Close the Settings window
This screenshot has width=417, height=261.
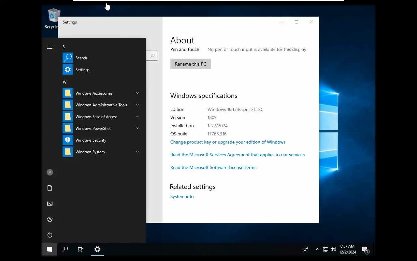pos(311,22)
